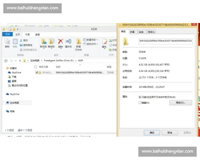Screen dimensions: 200x160
Task: Close the properties dialog with red X
Action: [194, 24]
